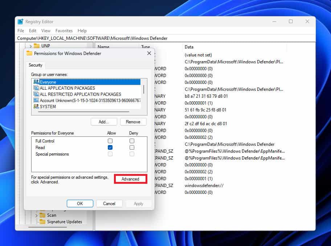The width and height of the screenshot is (331, 246).
Task: Click "C:\ProgramData\Microsoft\Windows Defender" data value
Action: click(x=229, y=144)
